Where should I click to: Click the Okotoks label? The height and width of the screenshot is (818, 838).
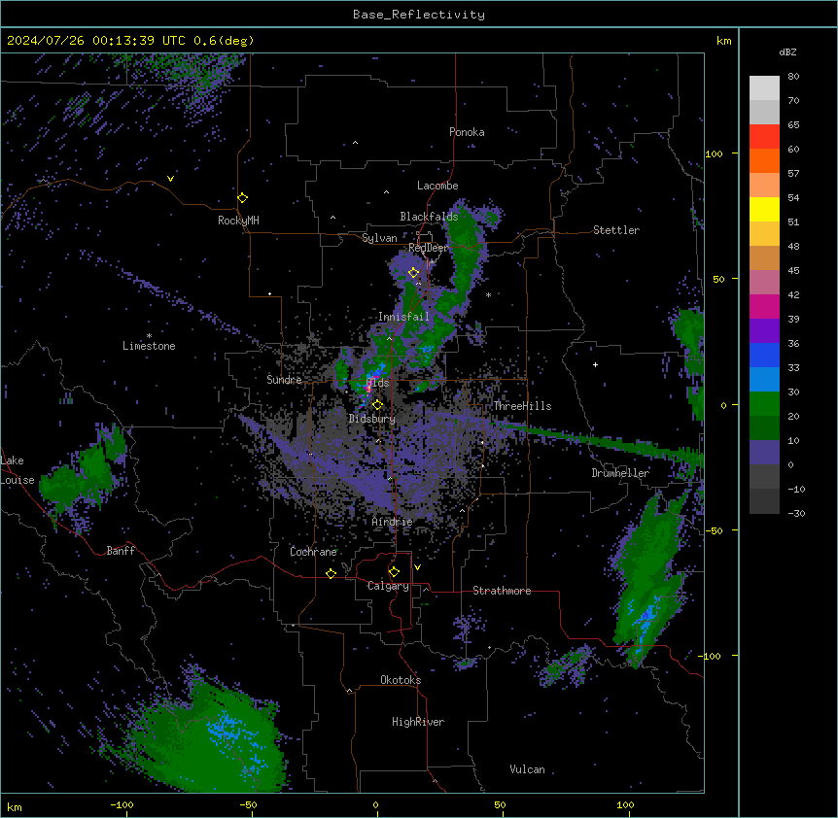(401, 680)
